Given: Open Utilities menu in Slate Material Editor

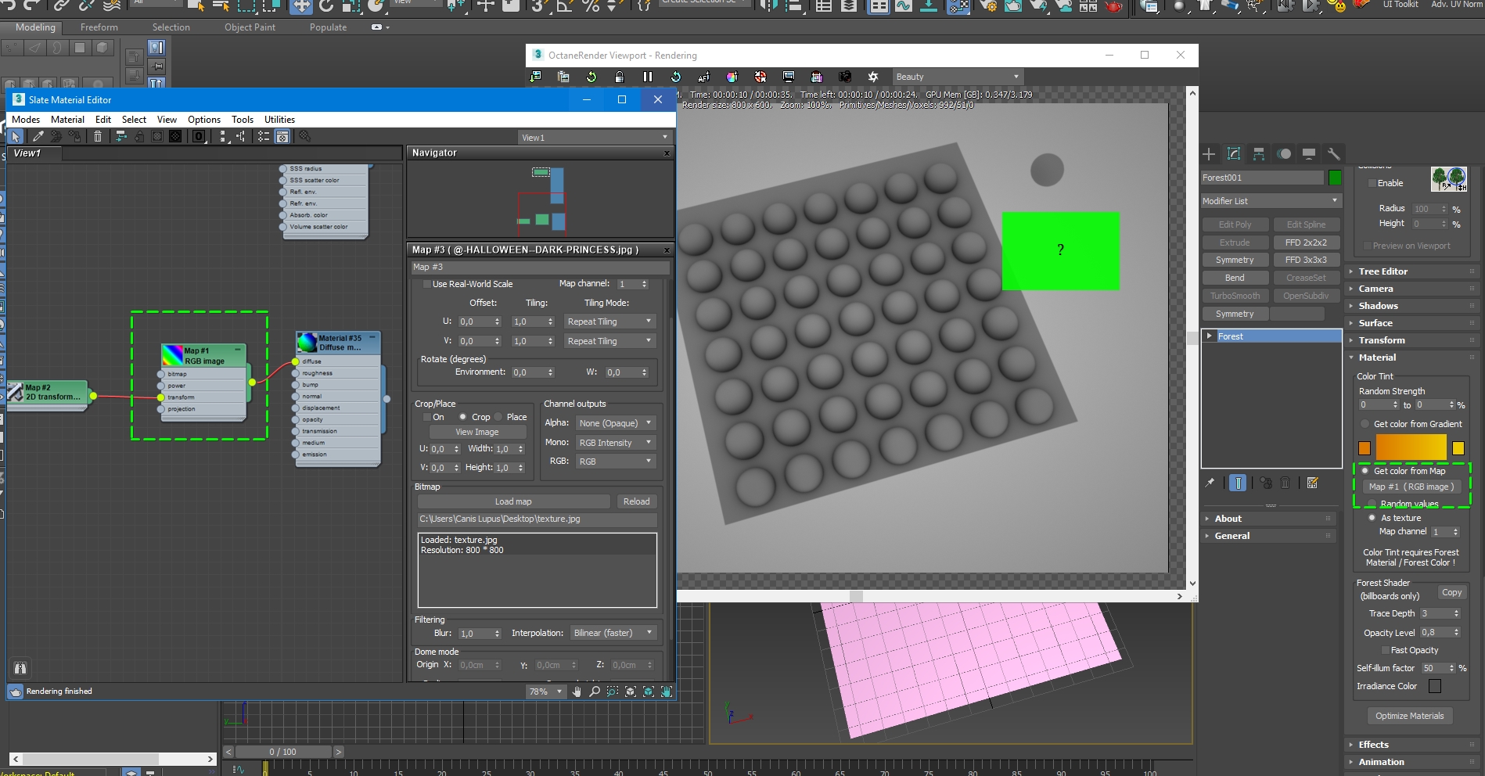Looking at the screenshot, I should click(x=279, y=120).
